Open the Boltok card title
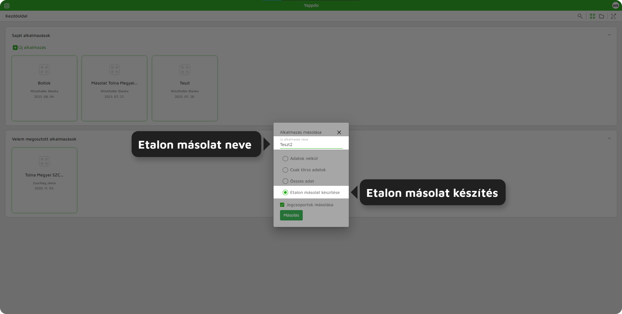 coord(44,83)
